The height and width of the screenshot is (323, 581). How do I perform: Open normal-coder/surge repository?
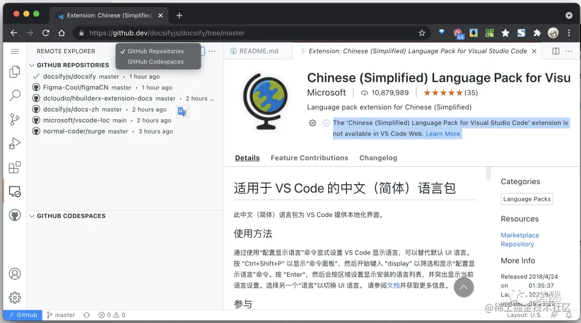(124, 131)
